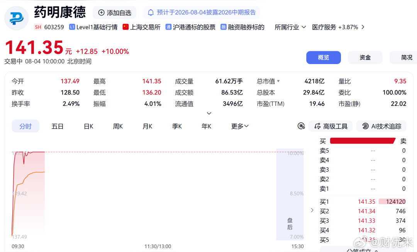Screen dimensions: 417x252
Task: Click the 今开 value 137.49
Action: coord(70,81)
